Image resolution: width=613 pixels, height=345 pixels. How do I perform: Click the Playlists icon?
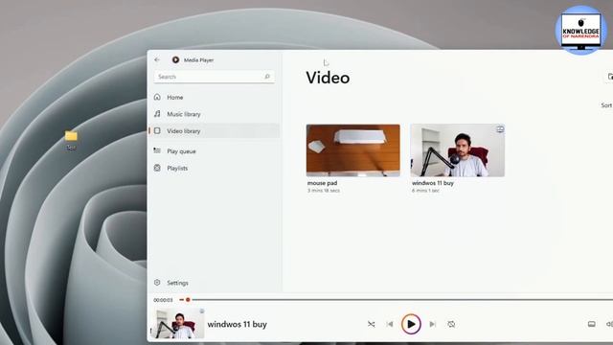[x=157, y=168]
